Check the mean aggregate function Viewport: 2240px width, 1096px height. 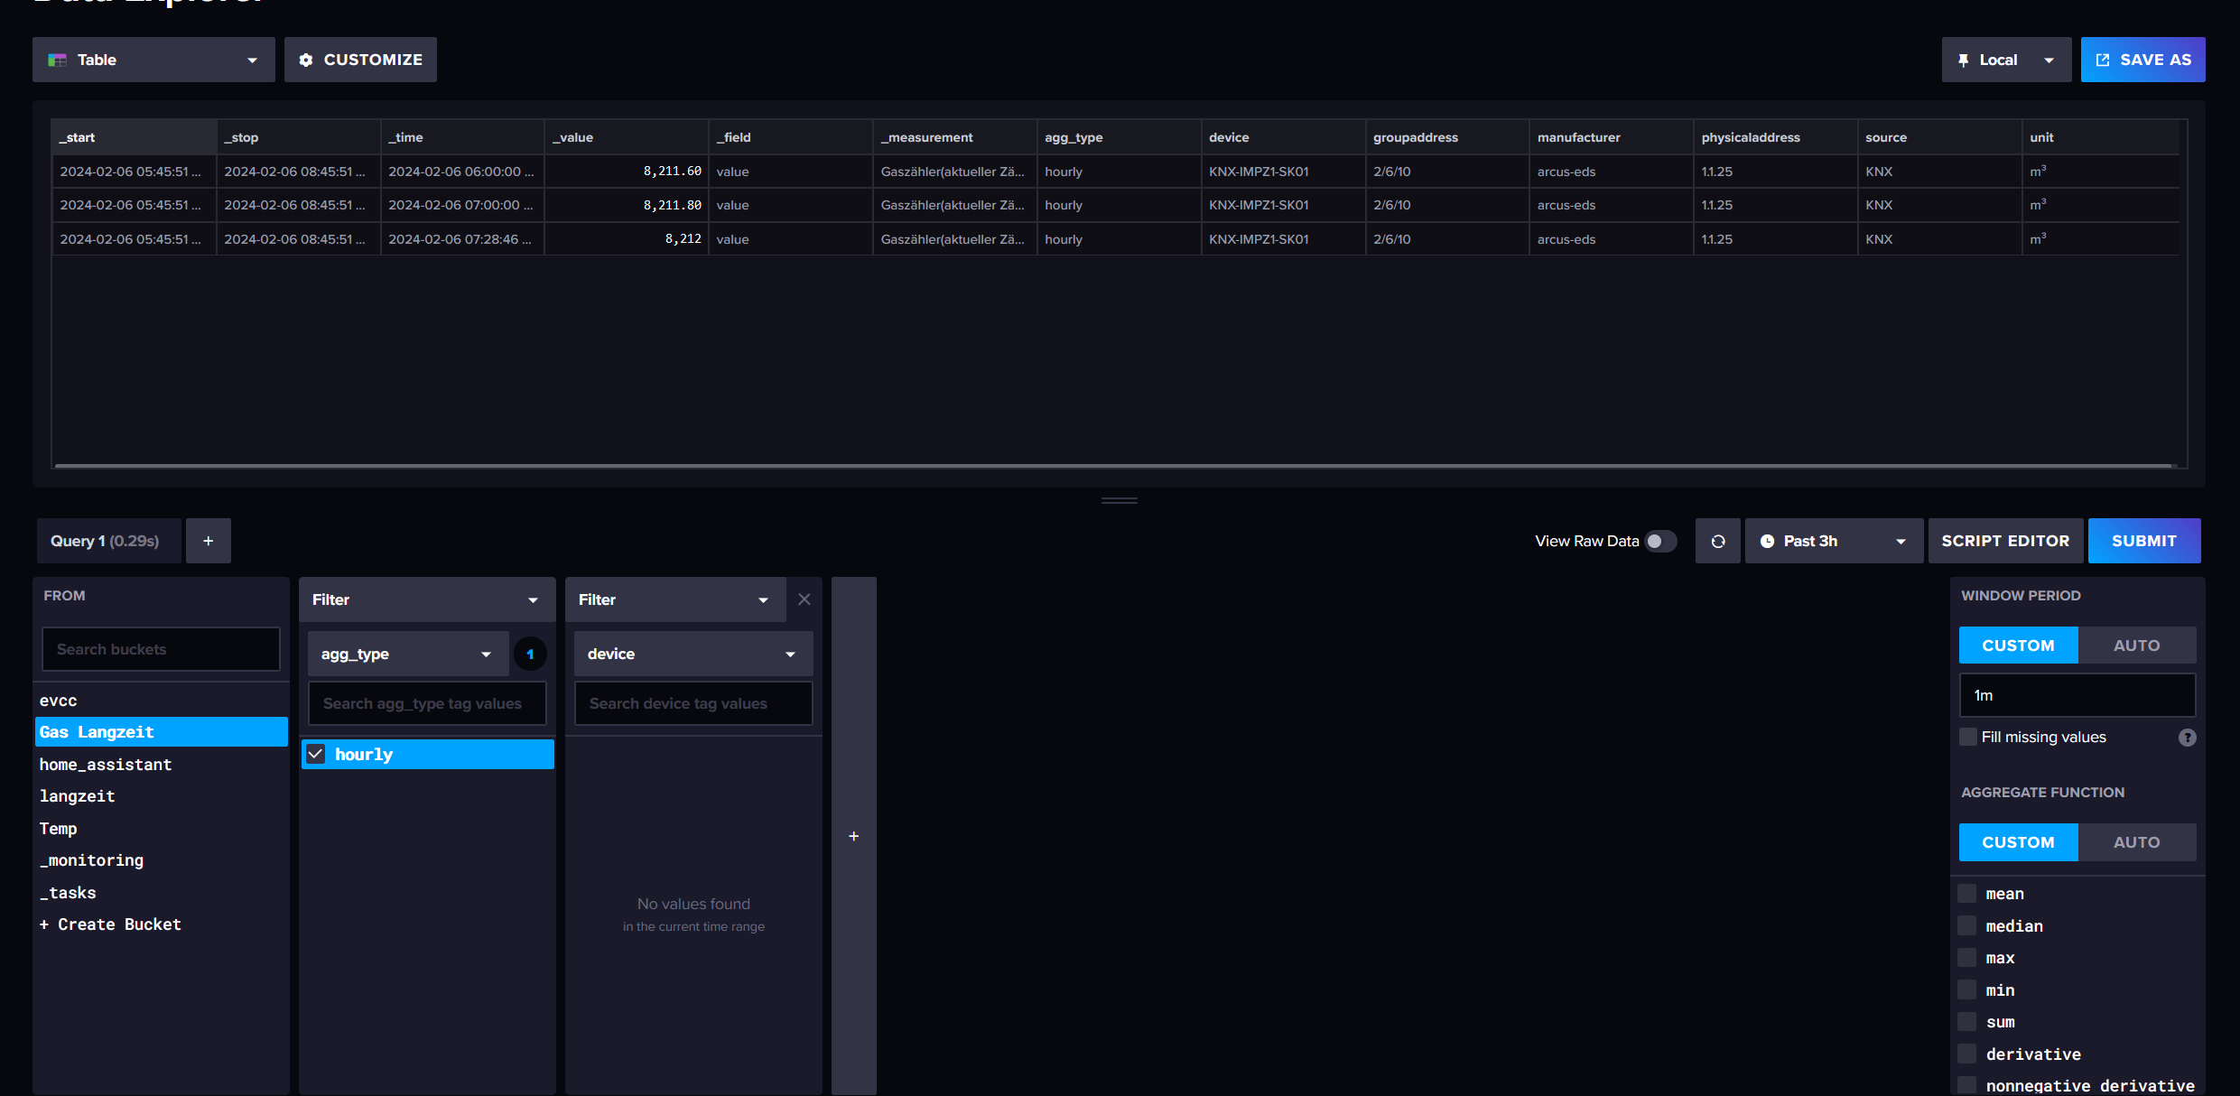point(1967,894)
